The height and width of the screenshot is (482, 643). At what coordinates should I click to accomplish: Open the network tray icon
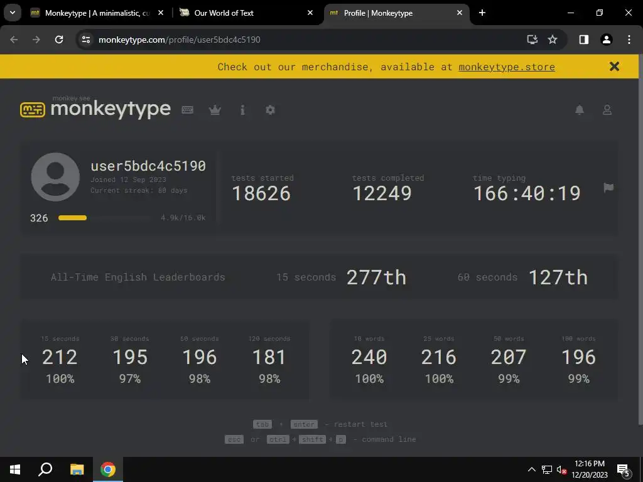(x=546, y=469)
